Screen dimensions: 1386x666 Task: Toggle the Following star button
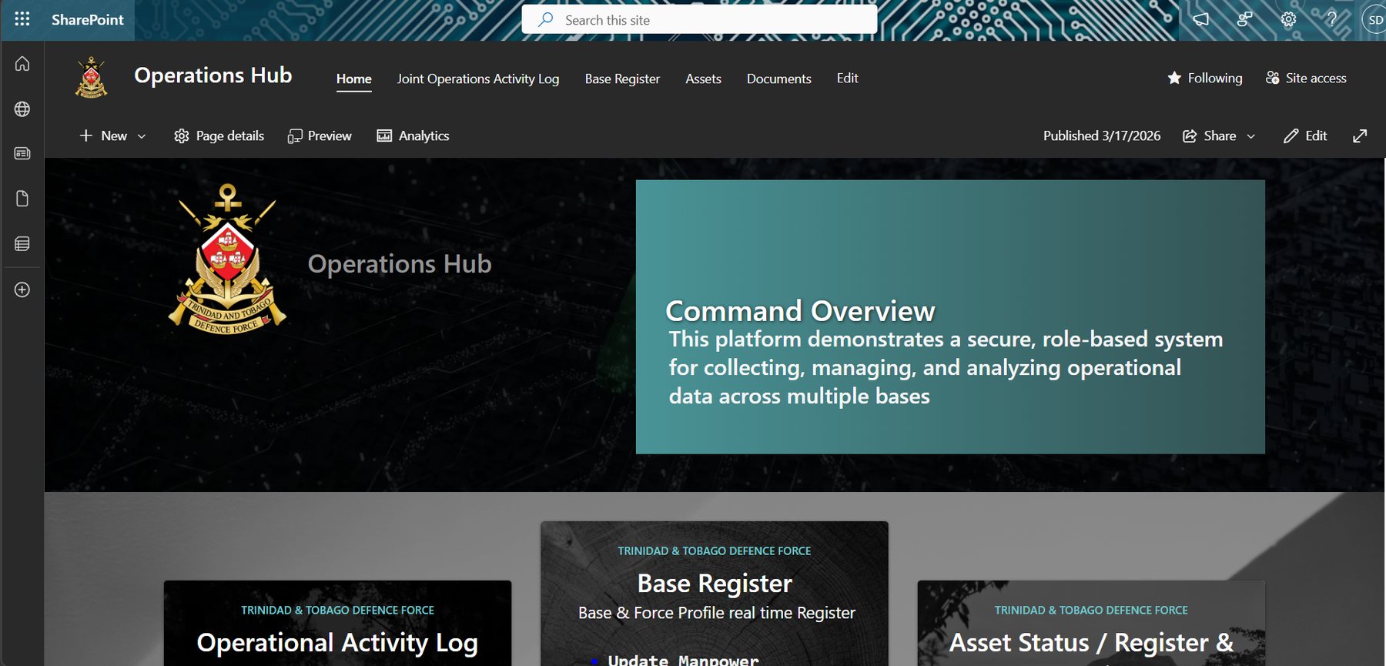click(1205, 78)
